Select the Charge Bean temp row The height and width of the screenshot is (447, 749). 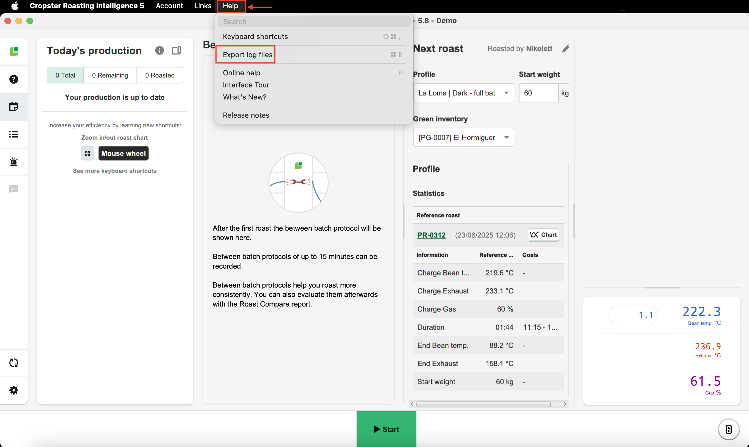tap(488, 273)
